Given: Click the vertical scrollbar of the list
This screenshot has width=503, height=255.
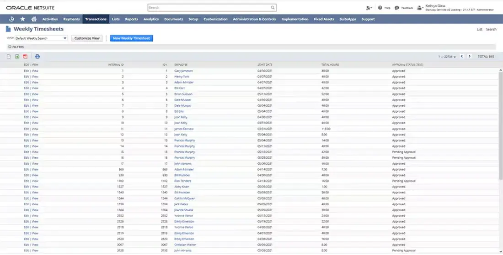Looking at the screenshot, I should (x=500, y=125).
